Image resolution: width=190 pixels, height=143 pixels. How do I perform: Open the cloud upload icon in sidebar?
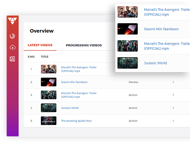[x=12, y=47]
